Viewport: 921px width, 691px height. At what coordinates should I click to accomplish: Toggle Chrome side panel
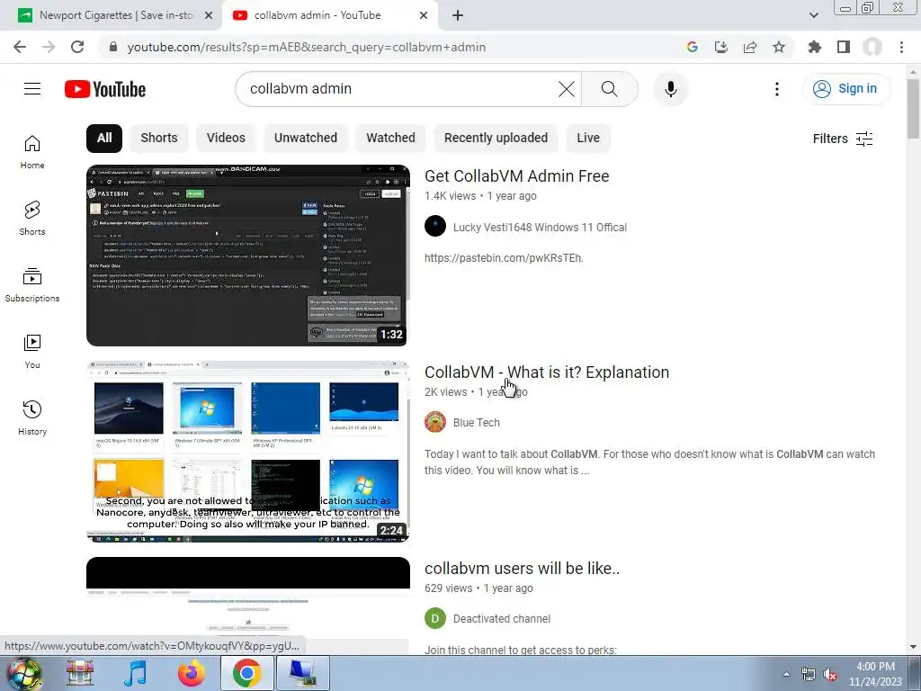(844, 47)
